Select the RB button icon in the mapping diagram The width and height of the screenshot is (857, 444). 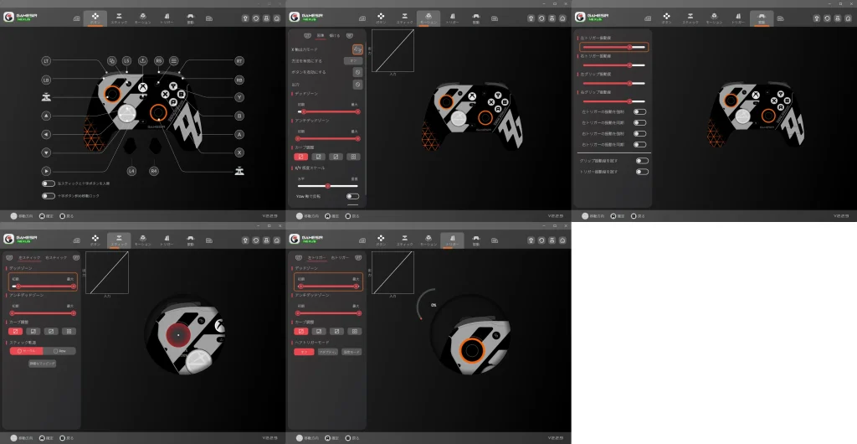coord(239,80)
